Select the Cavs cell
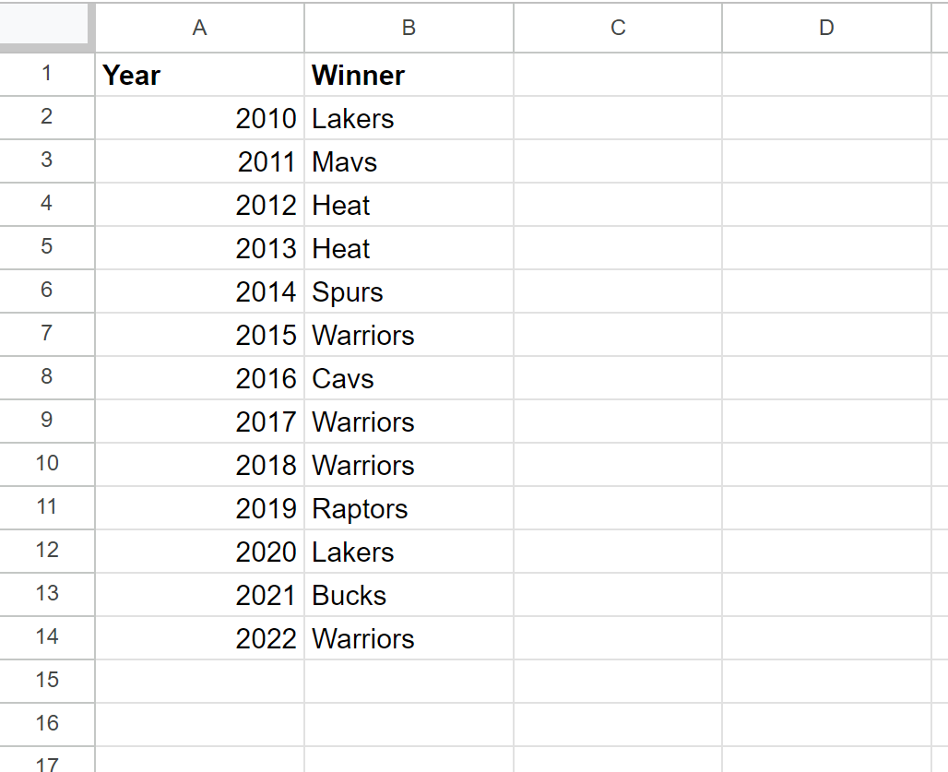Screen dimensions: 948x772 409,378
